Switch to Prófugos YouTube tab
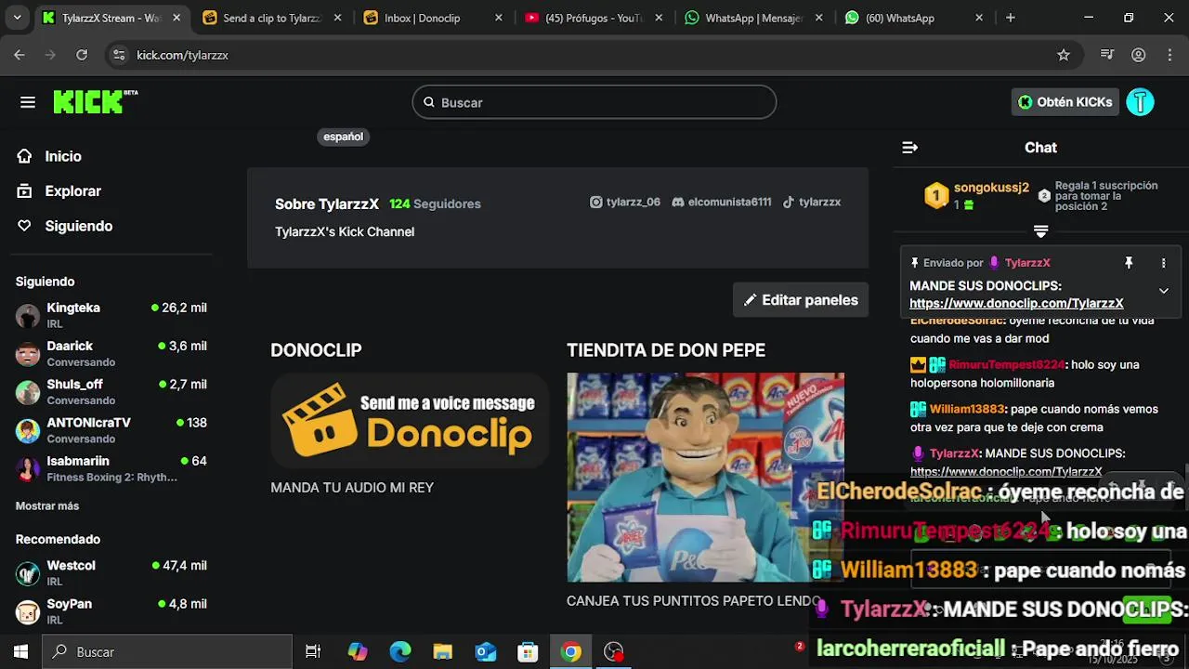The height and width of the screenshot is (669, 1189). [594, 18]
